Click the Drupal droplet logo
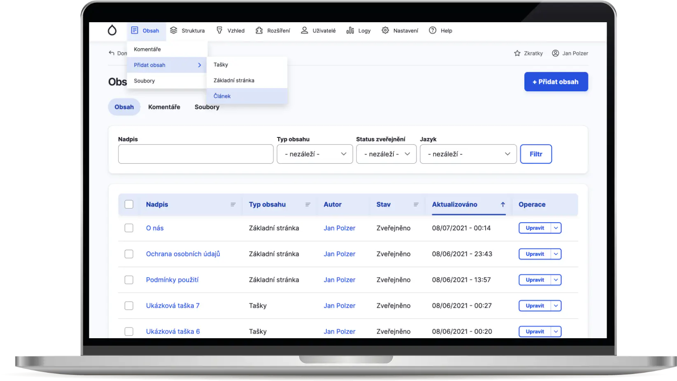Image resolution: width=677 pixels, height=381 pixels. point(112,30)
